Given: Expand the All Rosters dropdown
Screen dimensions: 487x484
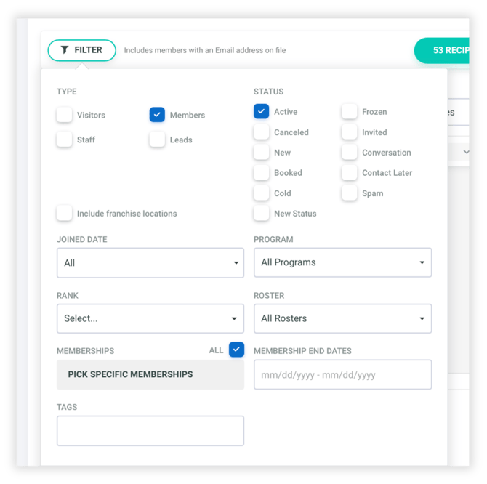Looking at the screenshot, I should pos(342,318).
